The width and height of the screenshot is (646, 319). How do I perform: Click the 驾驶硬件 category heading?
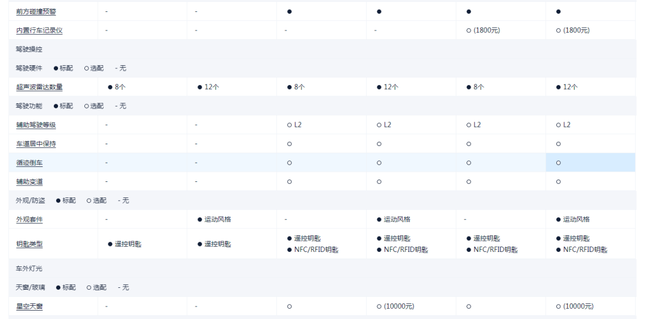pyautogui.click(x=29, y=68)
